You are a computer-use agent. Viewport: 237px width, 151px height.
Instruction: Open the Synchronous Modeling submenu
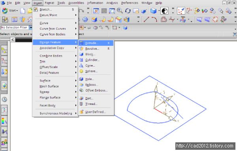55,113
